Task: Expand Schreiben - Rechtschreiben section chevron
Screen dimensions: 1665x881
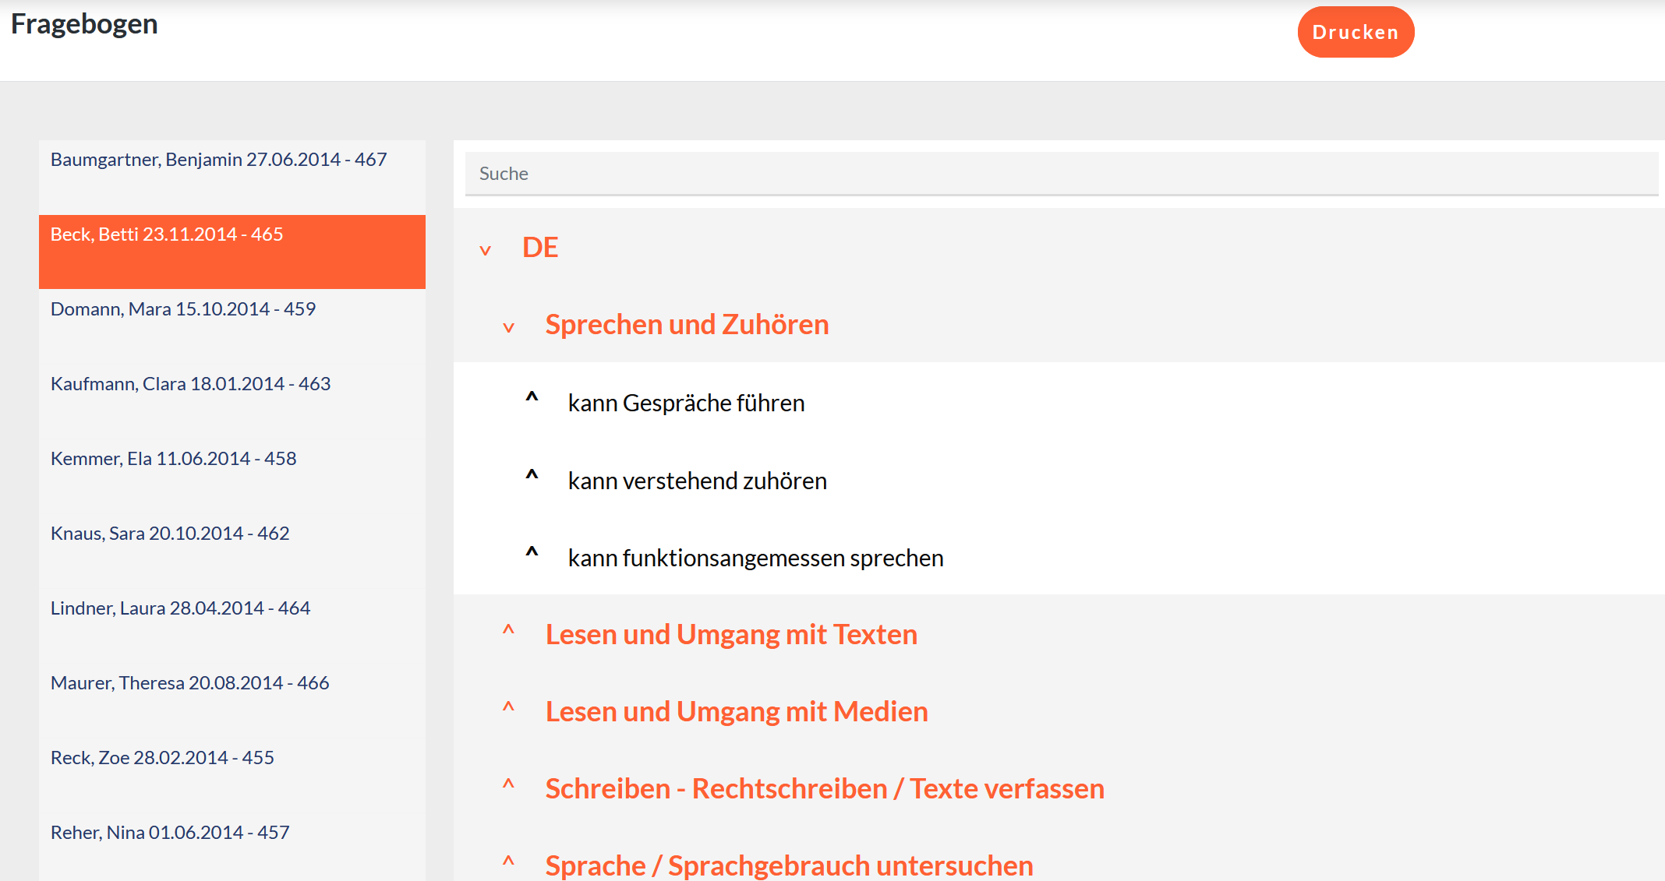Action: 509,784
